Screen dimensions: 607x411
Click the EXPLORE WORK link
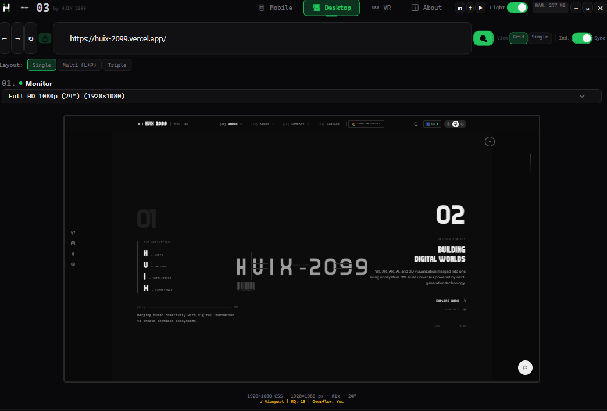[451, 301]
